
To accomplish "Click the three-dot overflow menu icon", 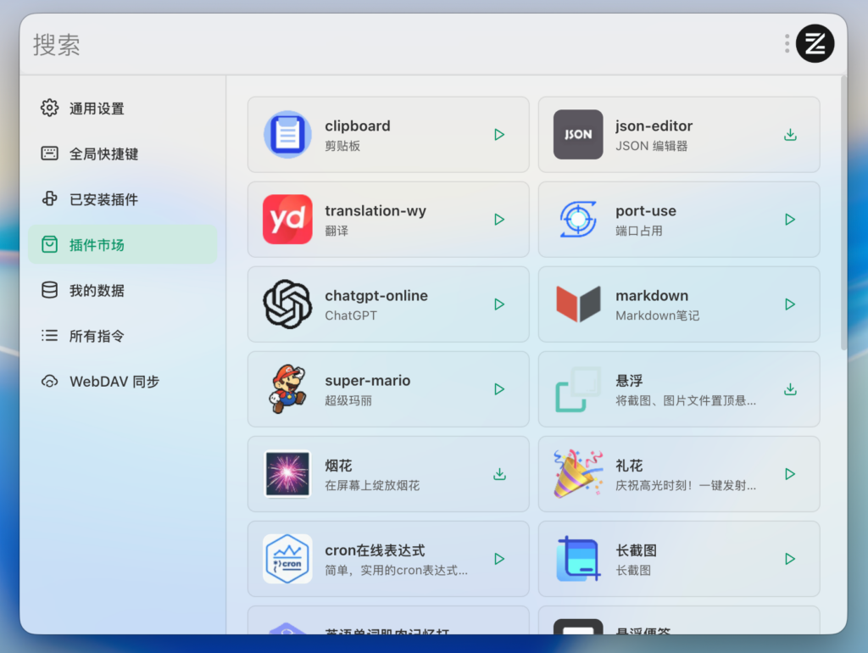I will tap(787, 44).
